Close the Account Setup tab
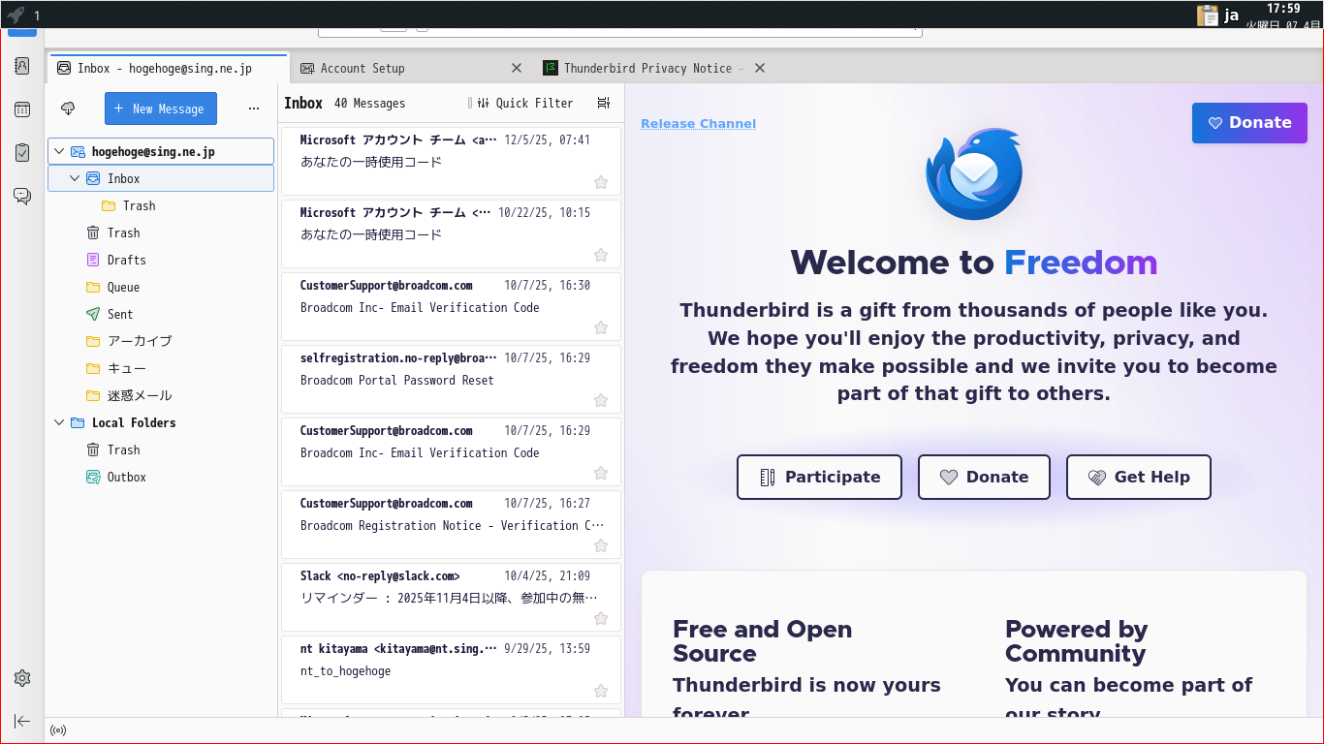The height and width of the screenshot is (744, 1324). click(517, 68)
